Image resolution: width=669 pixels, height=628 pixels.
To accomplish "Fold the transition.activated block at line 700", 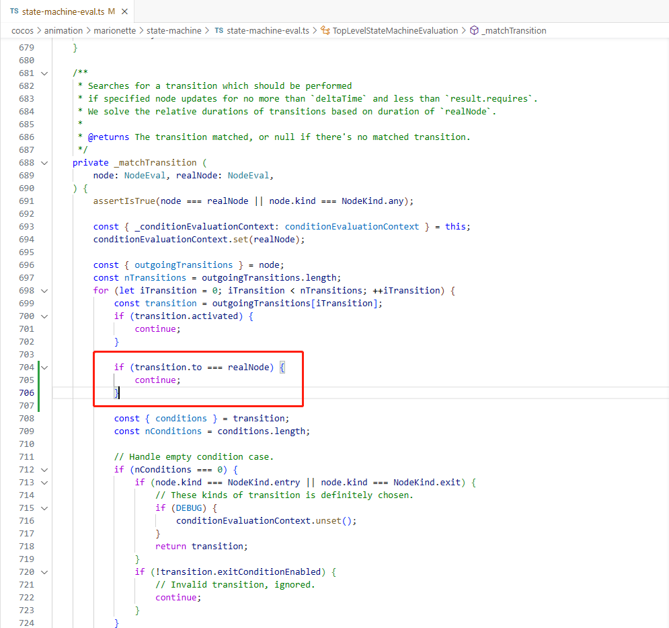I will point(44,316).
